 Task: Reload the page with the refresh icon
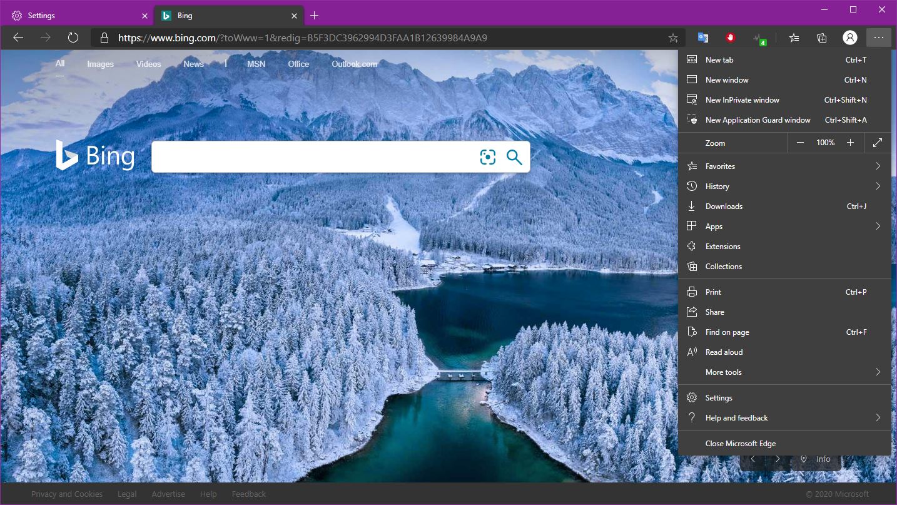coord(73,38)
